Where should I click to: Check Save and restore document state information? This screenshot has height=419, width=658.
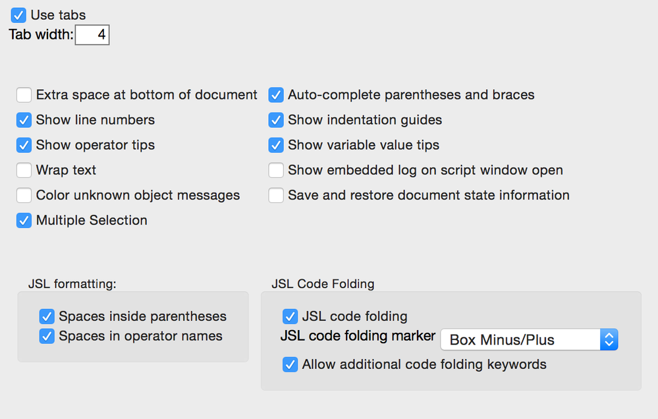point(276,195)
